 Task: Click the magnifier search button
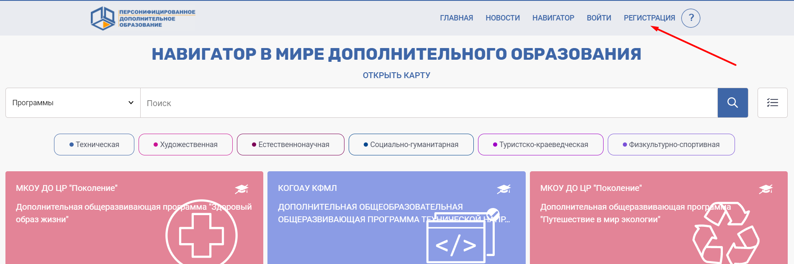click(x=732, y=103)
